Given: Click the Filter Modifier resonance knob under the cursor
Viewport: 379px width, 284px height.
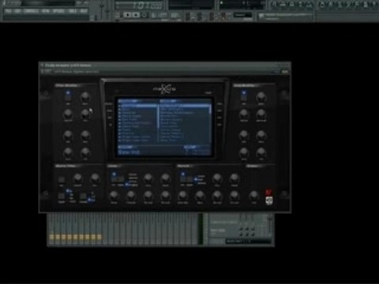Looking at the screenshot, I should coord(85,114).
